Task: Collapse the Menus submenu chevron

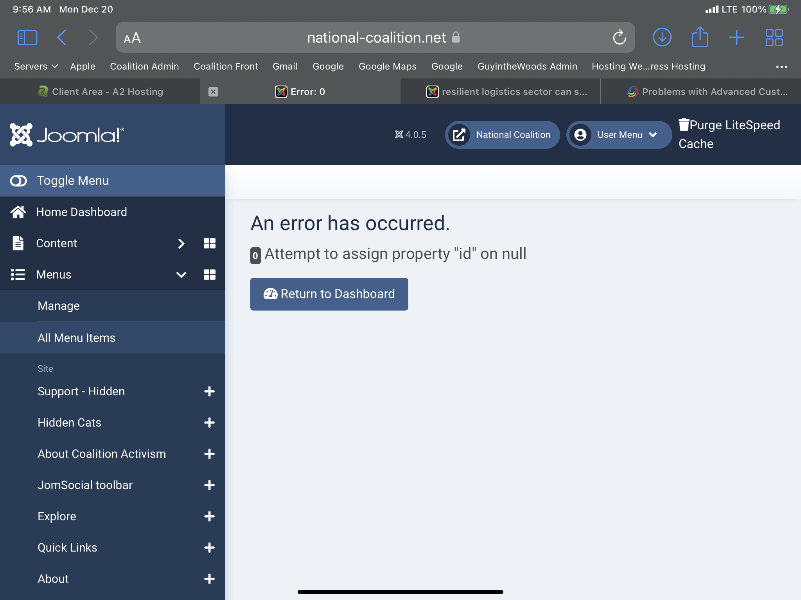Action: 181,275
